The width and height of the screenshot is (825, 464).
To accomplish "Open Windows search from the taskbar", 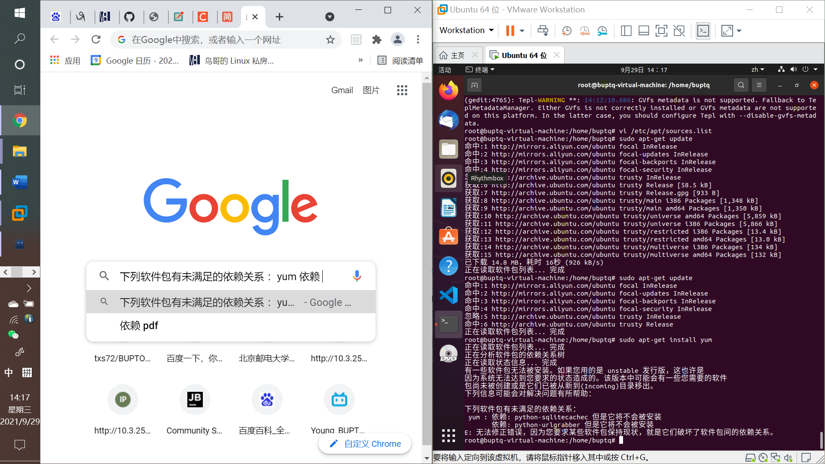I will pyautogui.click(x=20, y=39).
